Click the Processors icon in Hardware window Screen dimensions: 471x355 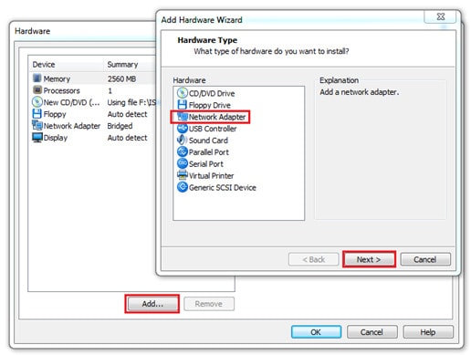(x=37, y=90)
